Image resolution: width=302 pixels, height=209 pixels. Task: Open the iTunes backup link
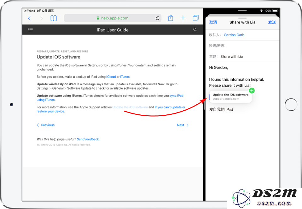pyautogui.click(x=125, y=77)
